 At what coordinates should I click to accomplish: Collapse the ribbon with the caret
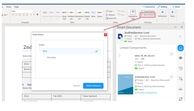click(183, 22)
